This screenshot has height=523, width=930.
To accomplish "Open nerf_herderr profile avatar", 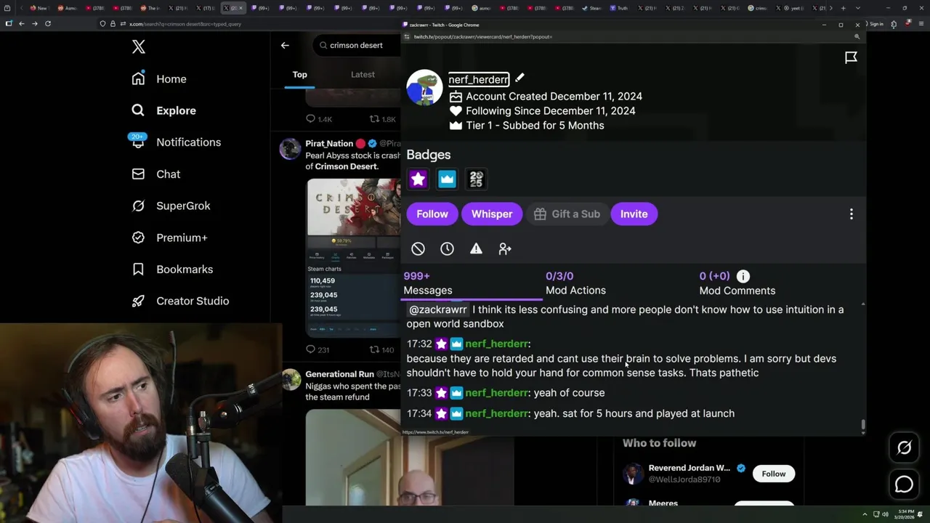I will [424, 88].
